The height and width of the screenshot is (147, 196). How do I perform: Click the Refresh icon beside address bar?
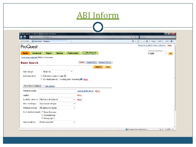point(134,37)
